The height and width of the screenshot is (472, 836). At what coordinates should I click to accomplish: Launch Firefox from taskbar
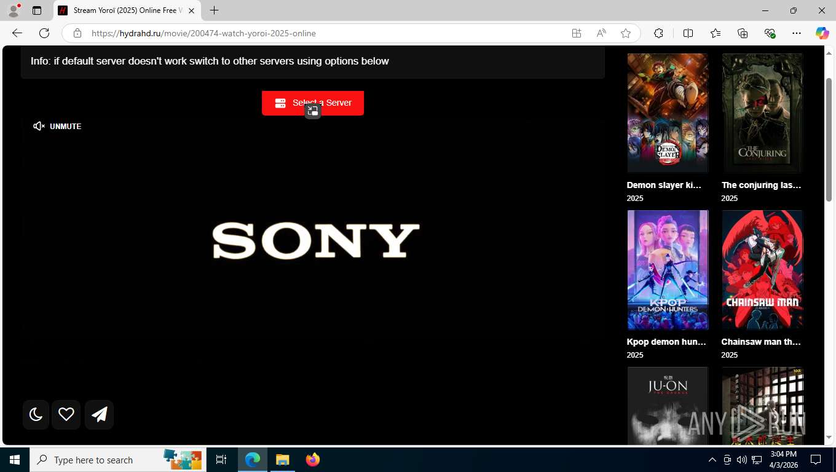coord(312,460)
